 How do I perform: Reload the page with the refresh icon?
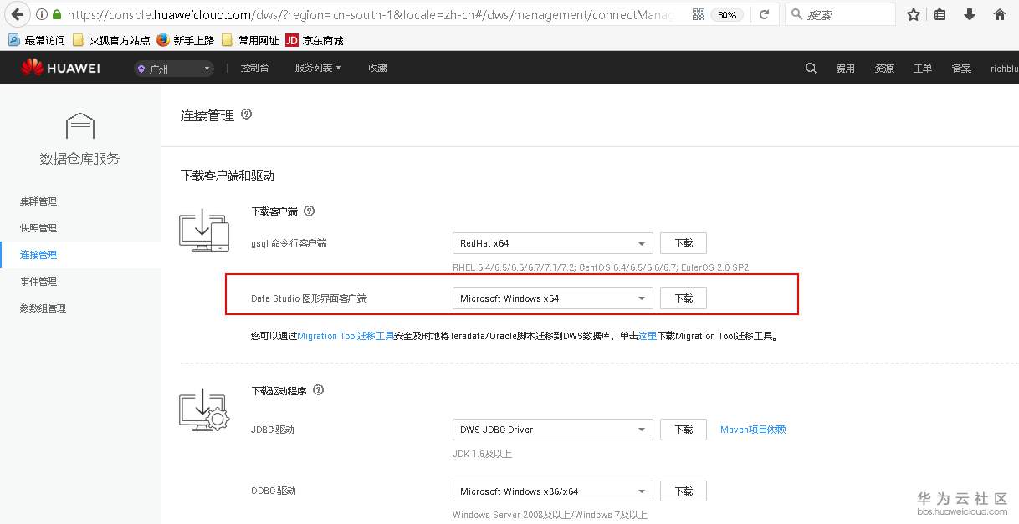[764, 14]
